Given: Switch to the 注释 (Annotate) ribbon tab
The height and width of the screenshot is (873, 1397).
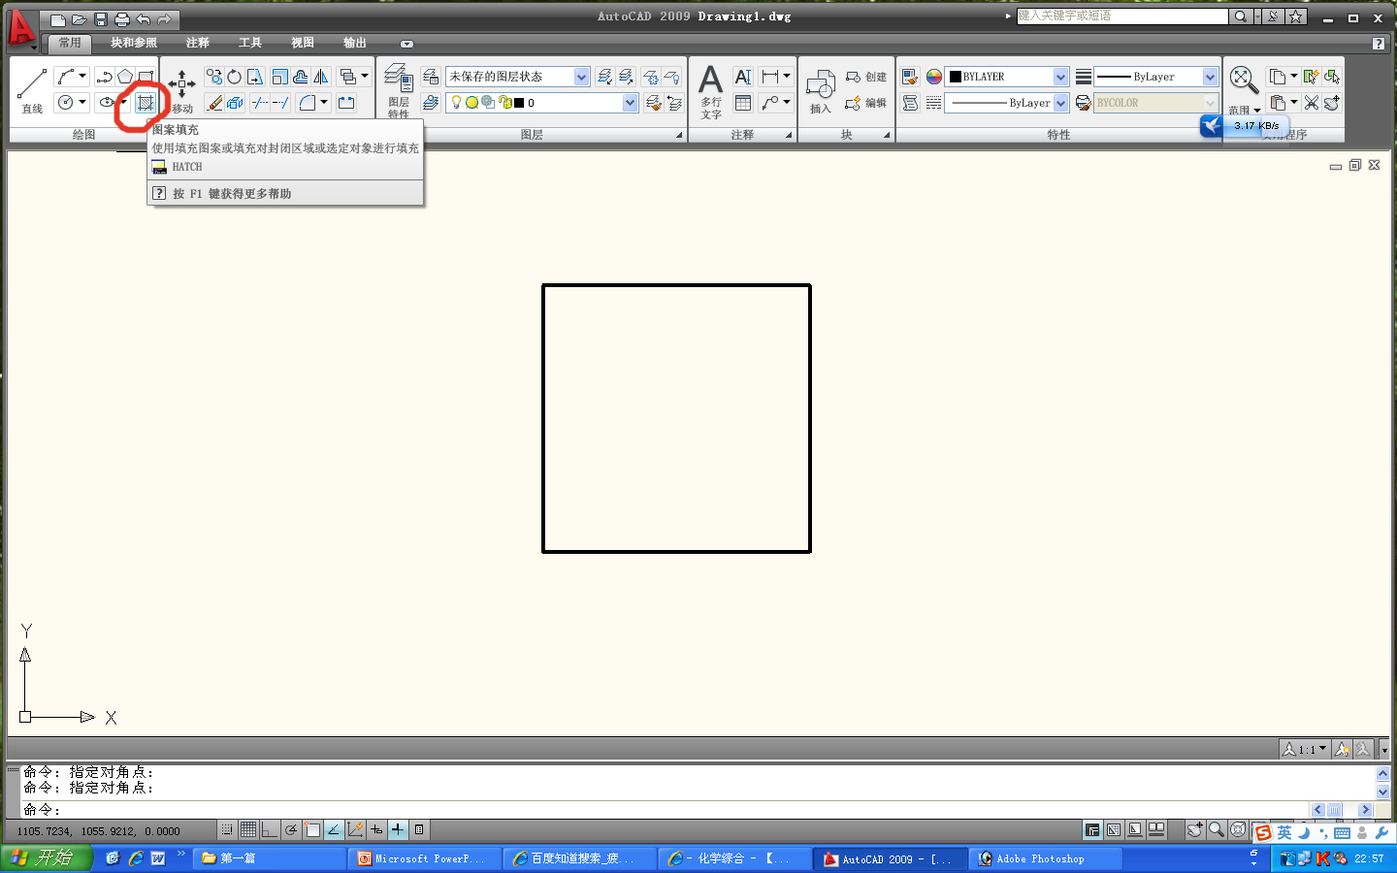Looking at the screenshot, I should [197, 43].
